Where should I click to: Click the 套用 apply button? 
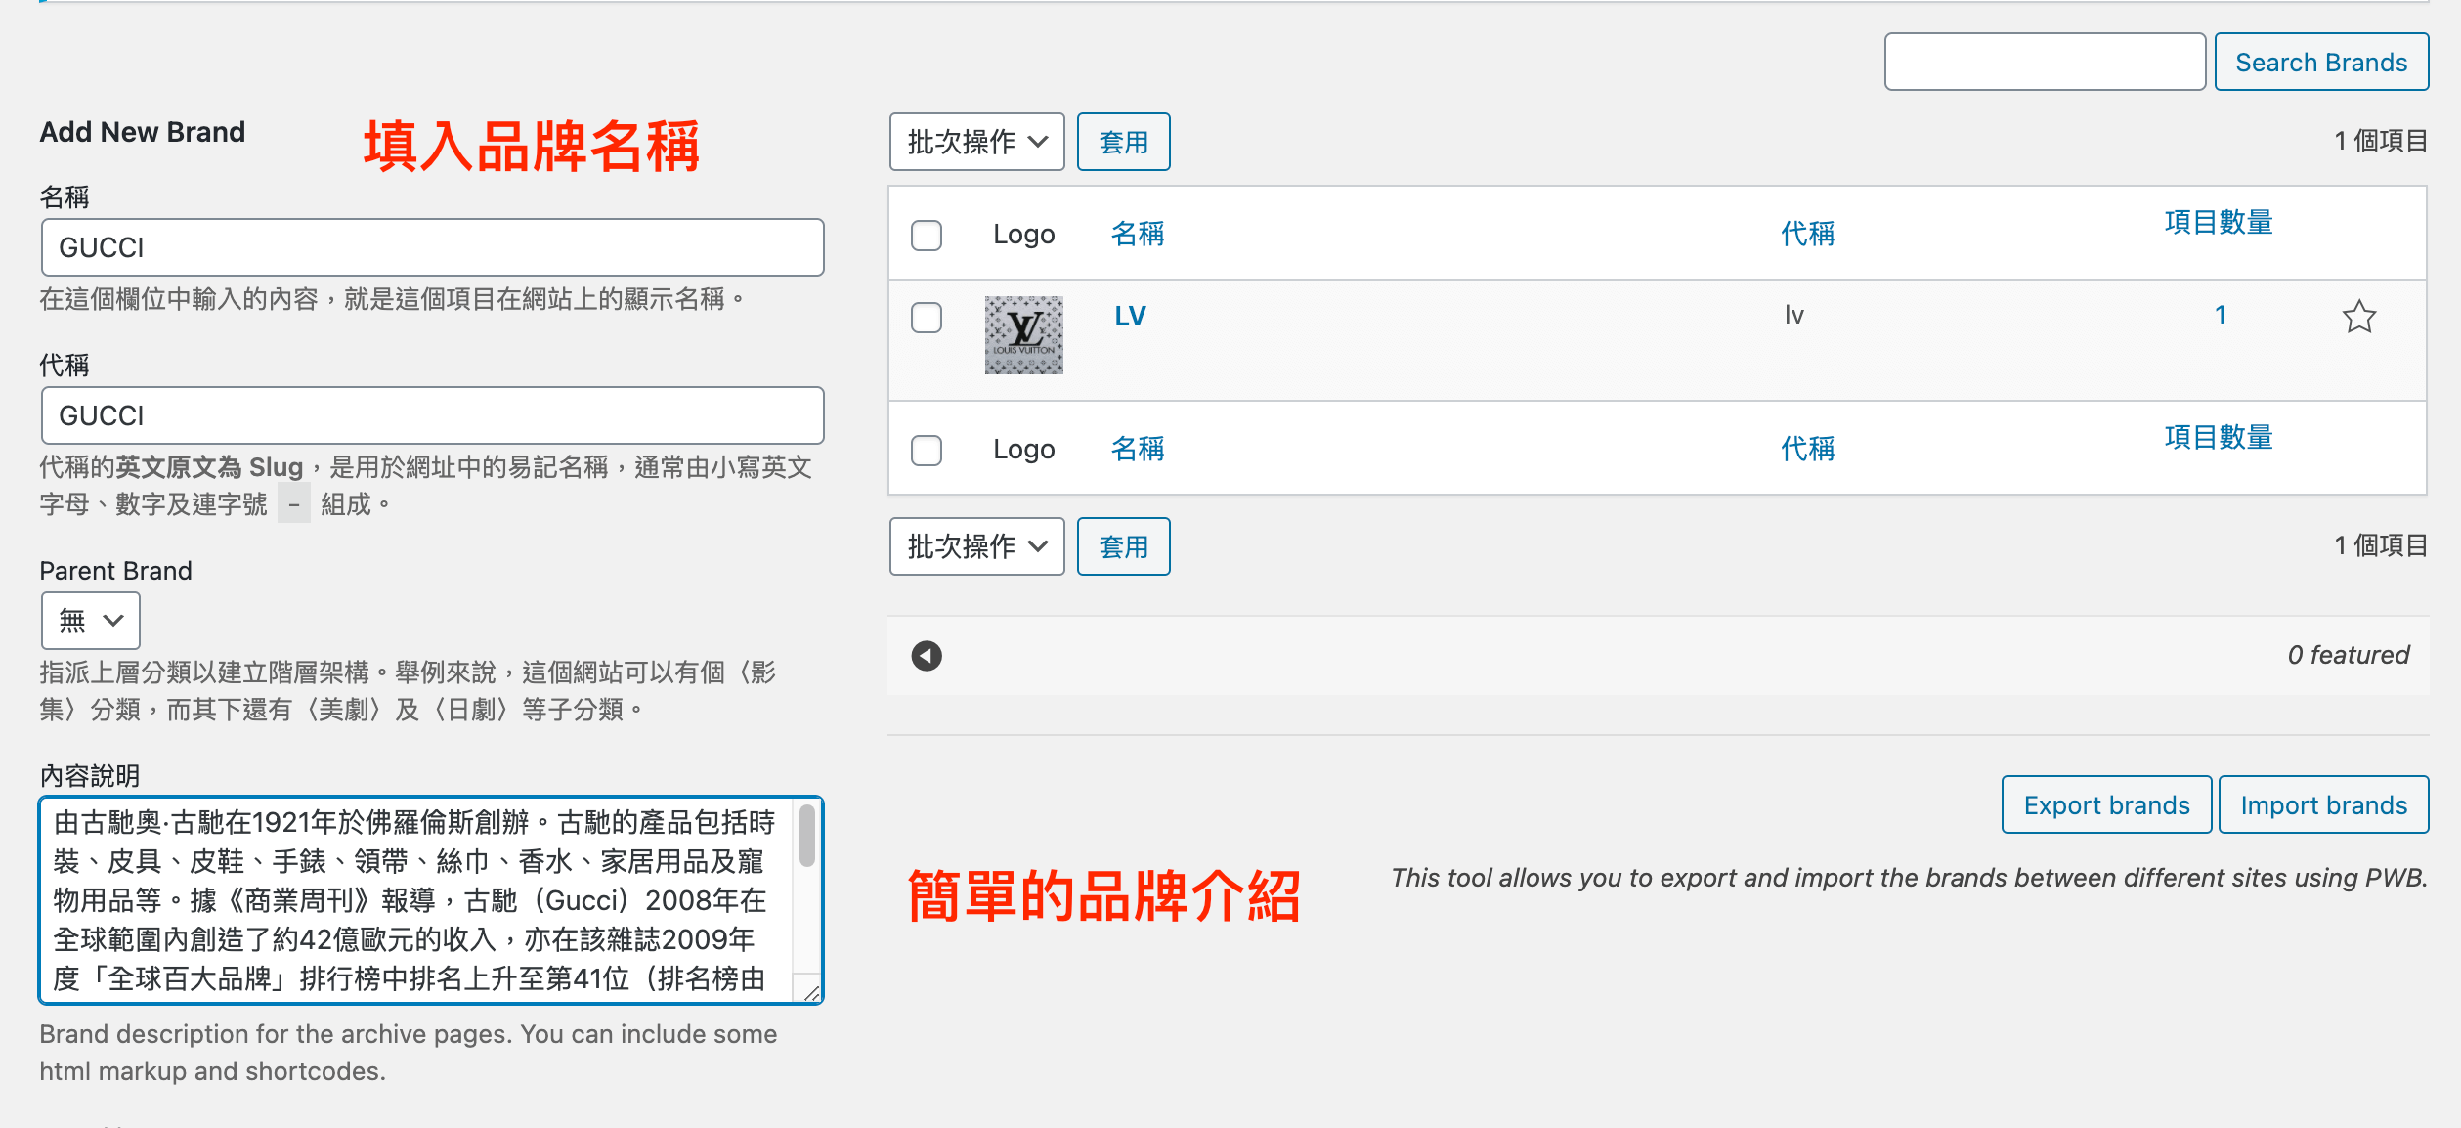click(x=1125, y=141)
